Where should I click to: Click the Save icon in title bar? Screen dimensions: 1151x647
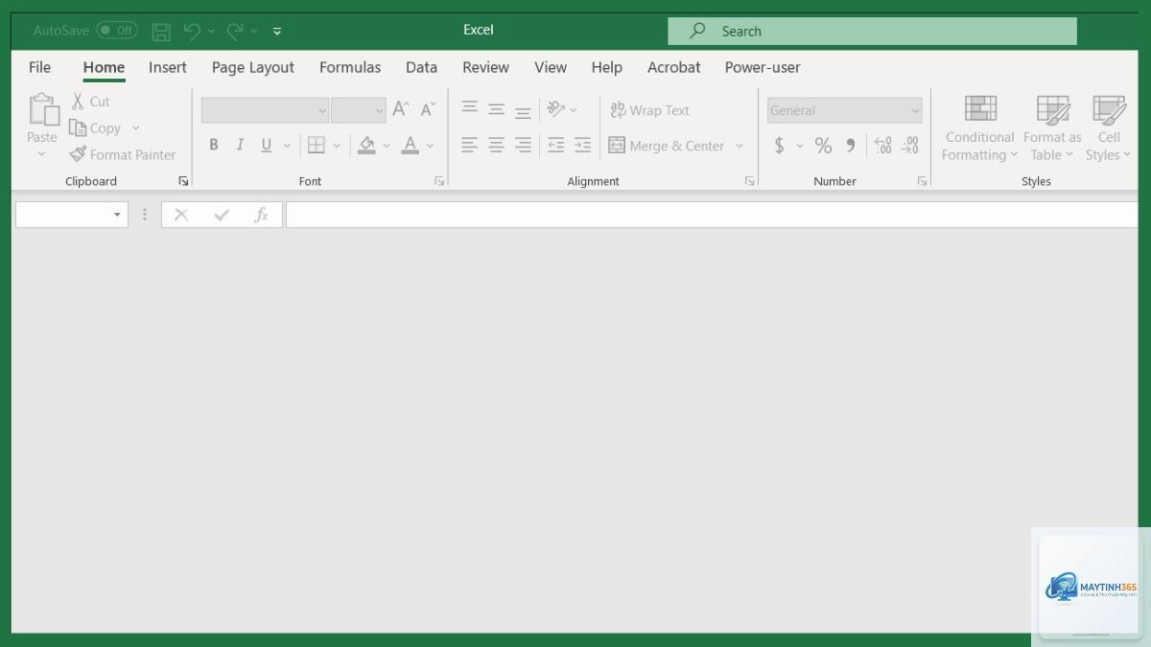pos(161,32)
